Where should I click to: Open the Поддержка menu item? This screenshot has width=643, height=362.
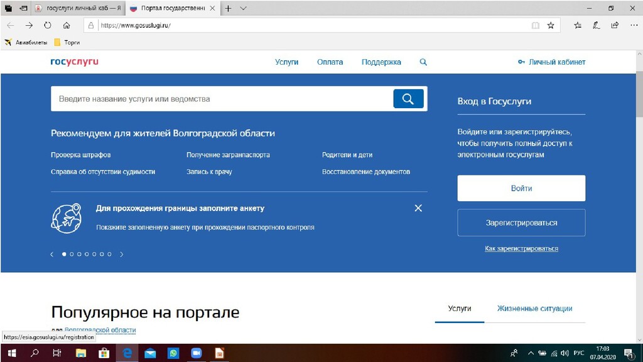381,62
